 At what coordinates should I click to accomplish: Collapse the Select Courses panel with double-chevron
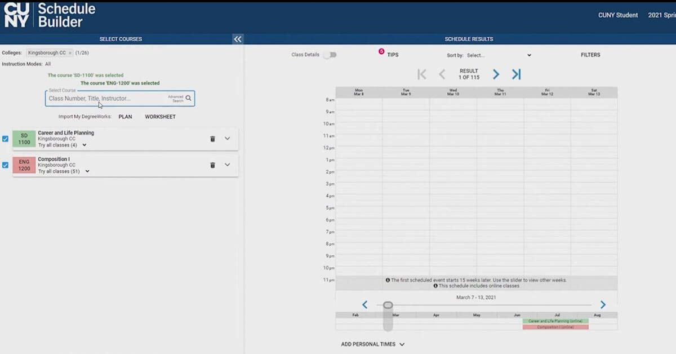[x=238, y=39]
